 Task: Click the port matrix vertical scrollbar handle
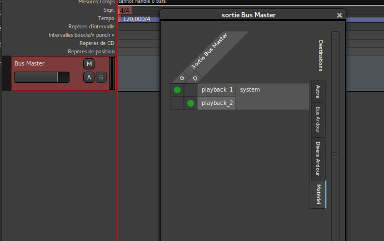(335, 154)
